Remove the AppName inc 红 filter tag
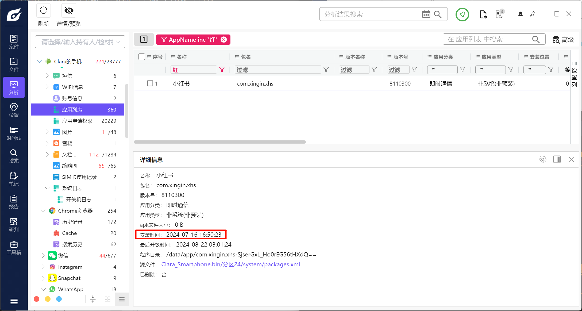The width and height of the screenshot is (582, 311). [x=224, y=40]
